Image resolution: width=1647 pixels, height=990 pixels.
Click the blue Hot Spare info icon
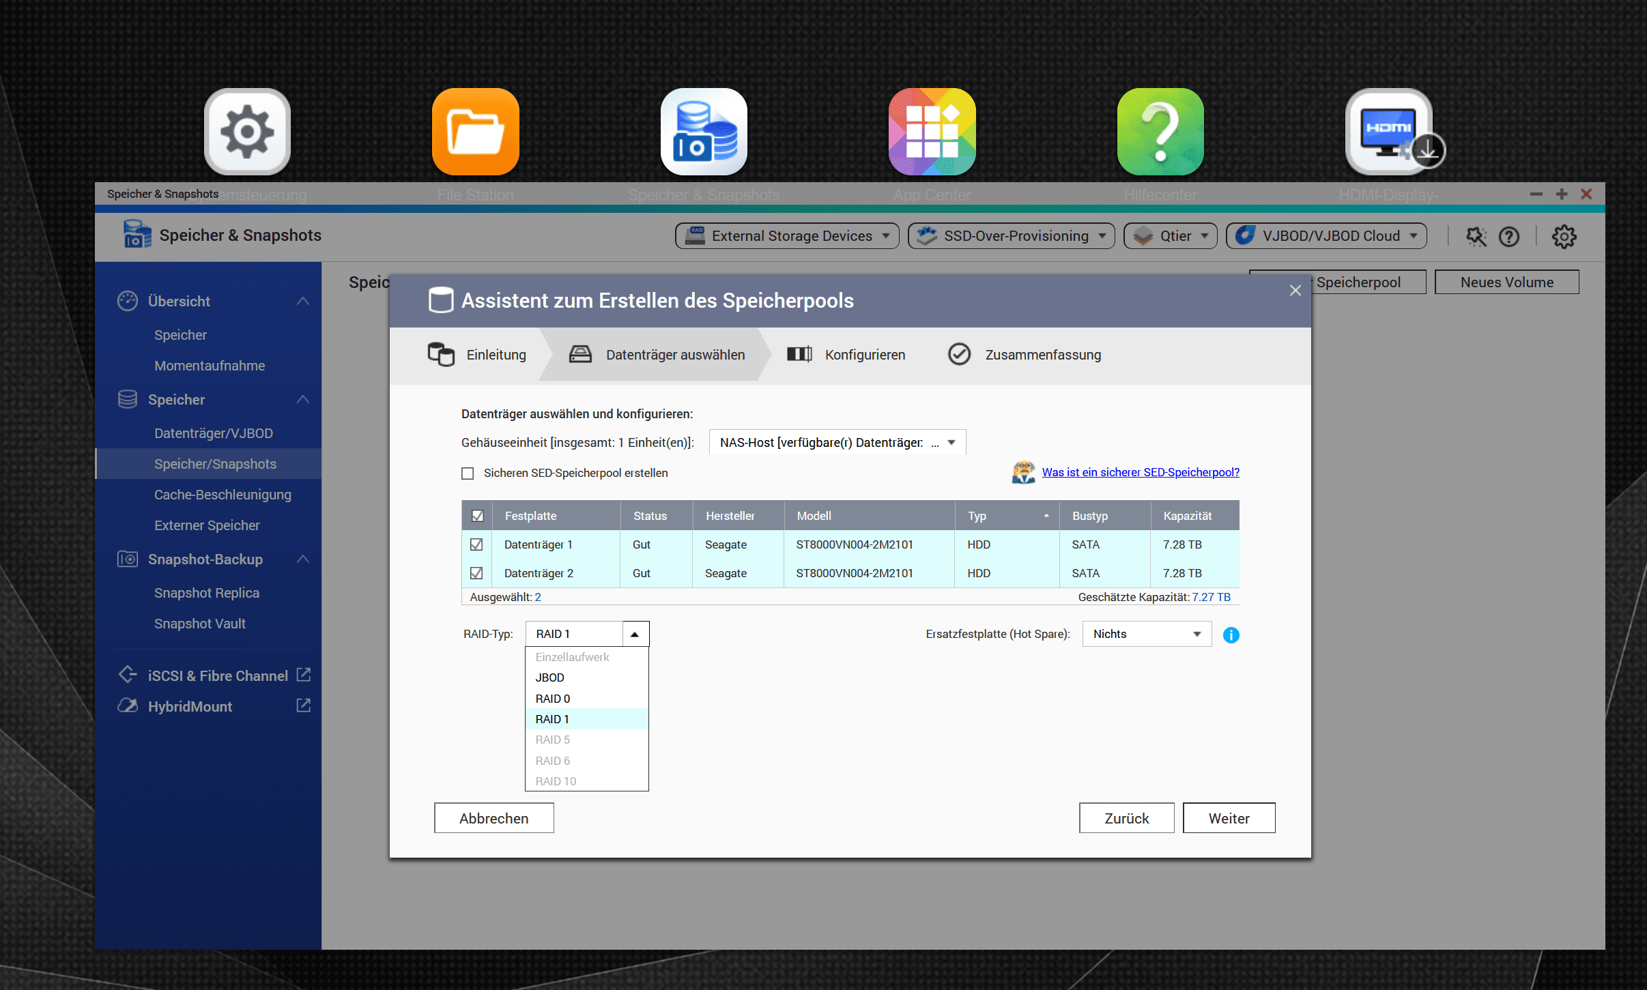(1231, 635)
